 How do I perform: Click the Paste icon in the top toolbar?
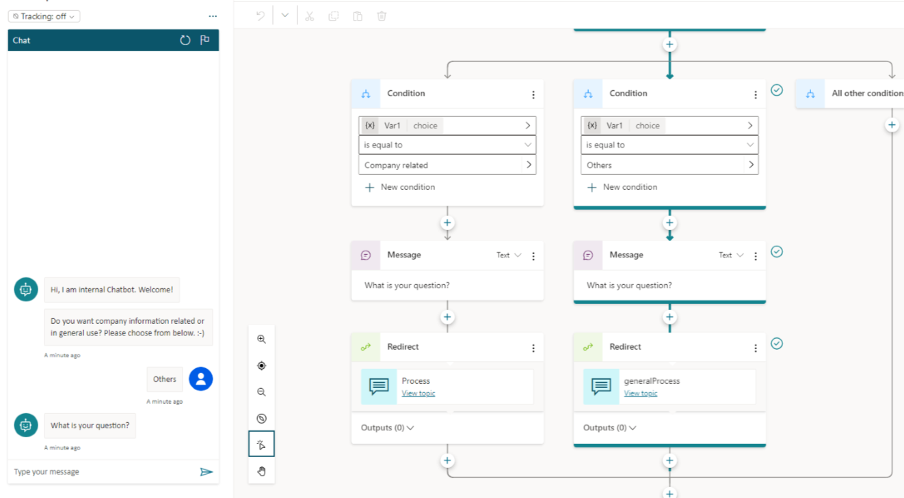pyautogui.click(x=358, y=16)
